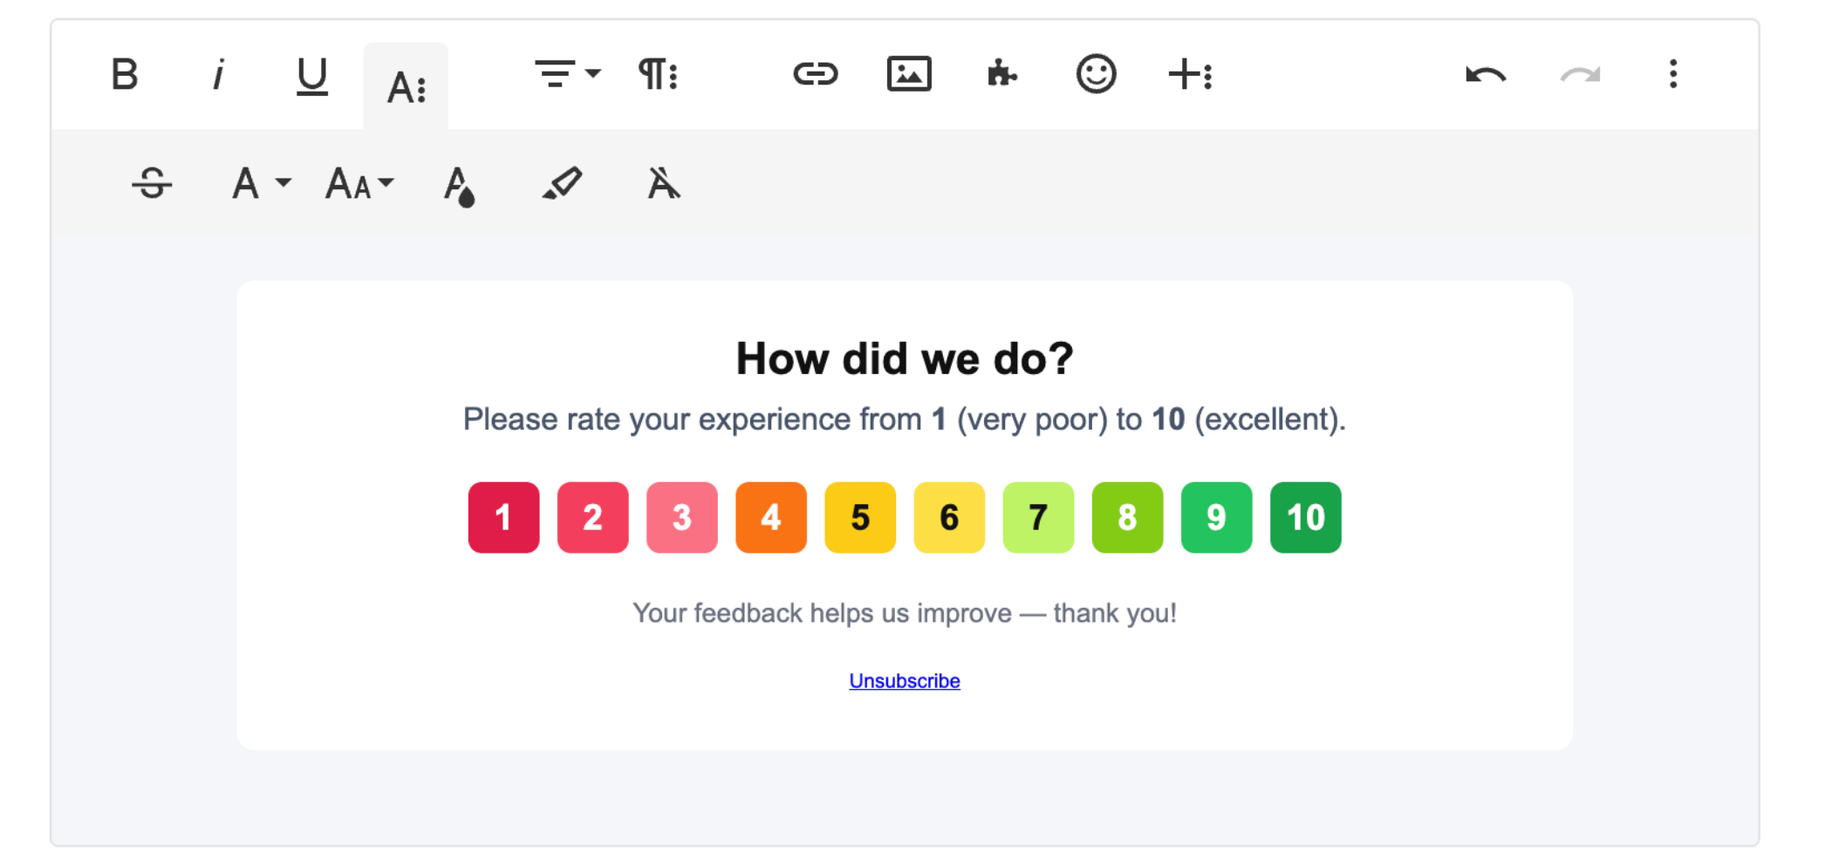1825x858 pixels.
Task: Click the Clear Formatting icon
Action: click(663, 184)
